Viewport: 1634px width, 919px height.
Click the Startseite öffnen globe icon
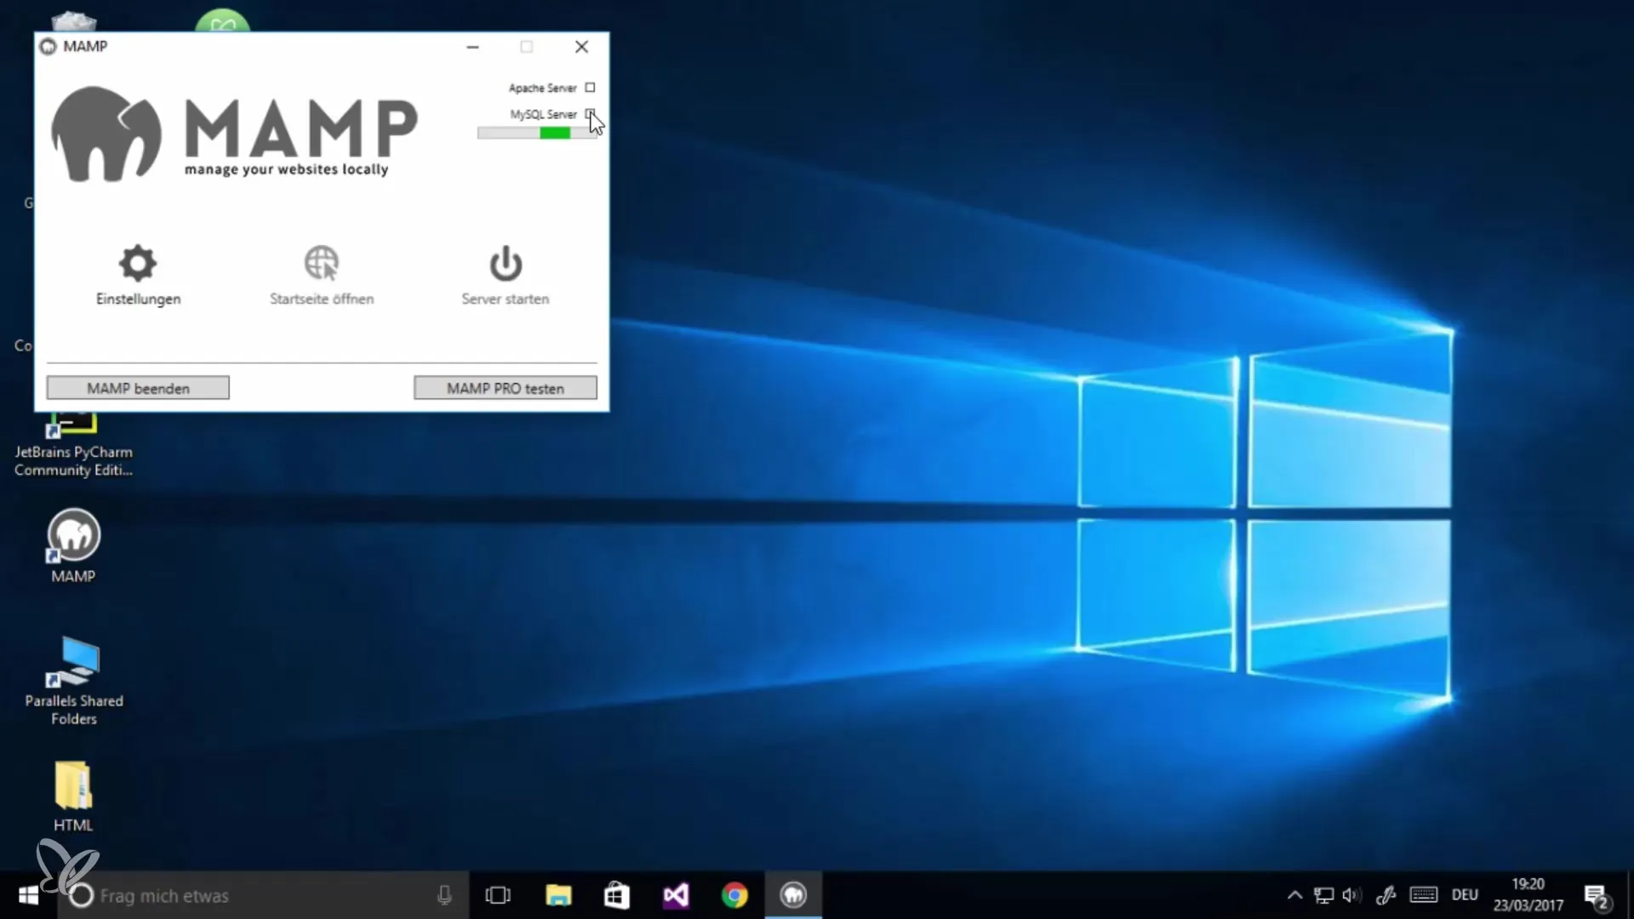tap(322, 263)
